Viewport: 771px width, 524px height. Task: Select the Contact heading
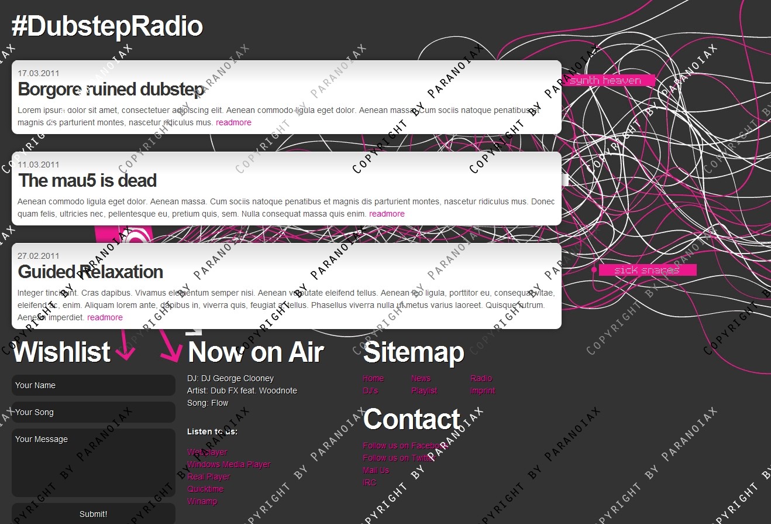pyautogui.click(x=412, y=420)
